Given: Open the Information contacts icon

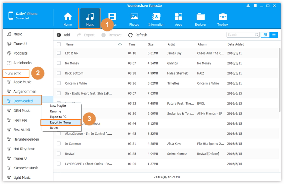Looking at the screenshot, I should click(156, 17).
